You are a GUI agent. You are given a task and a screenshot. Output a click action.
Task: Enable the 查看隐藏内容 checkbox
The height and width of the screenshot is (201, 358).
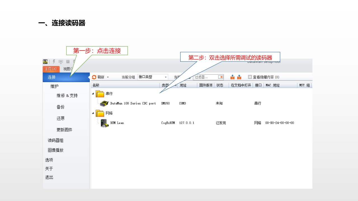click(x=250, y=77)
